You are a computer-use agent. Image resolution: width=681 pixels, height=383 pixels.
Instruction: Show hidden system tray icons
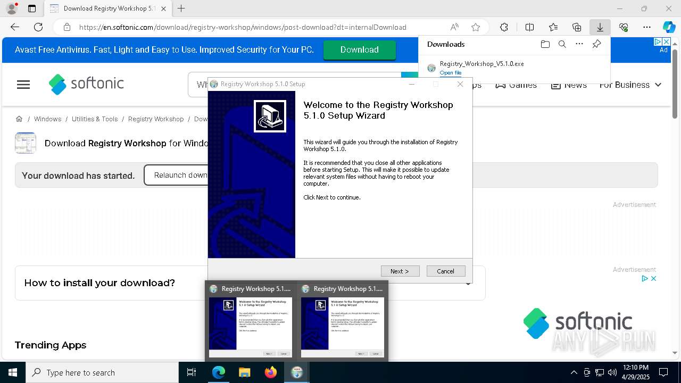coord(574,372)
